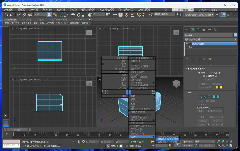Open the レンダリング(R) menu
240x151 pixels.
144,10
